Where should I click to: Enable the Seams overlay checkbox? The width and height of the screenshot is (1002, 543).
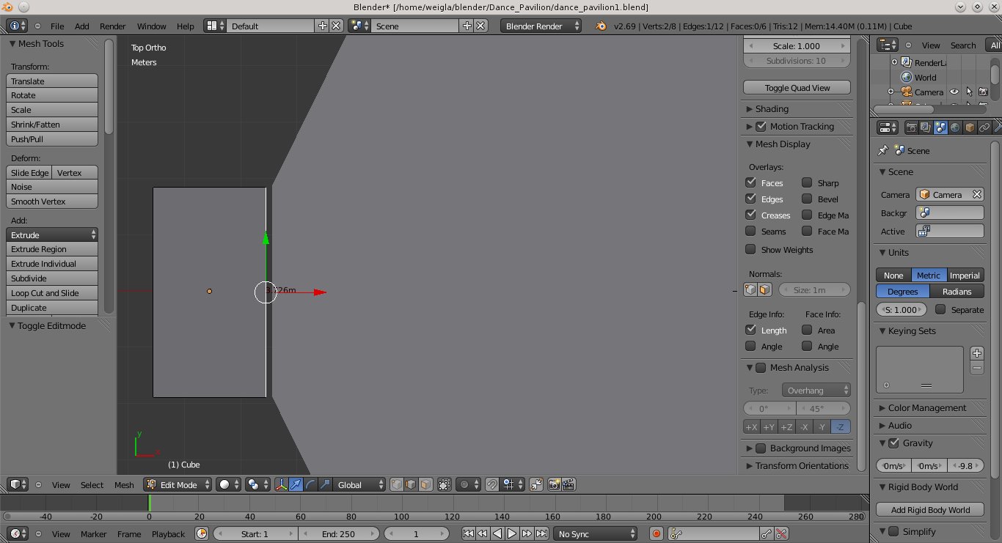tap(750, 231)
